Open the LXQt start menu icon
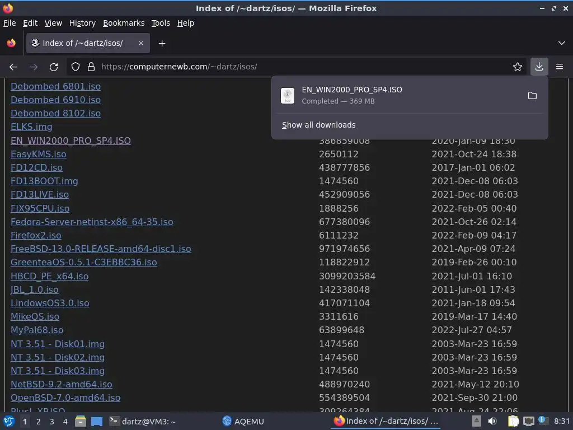The width and height of the screenshot is (573, 430). [x=9, y=421]
